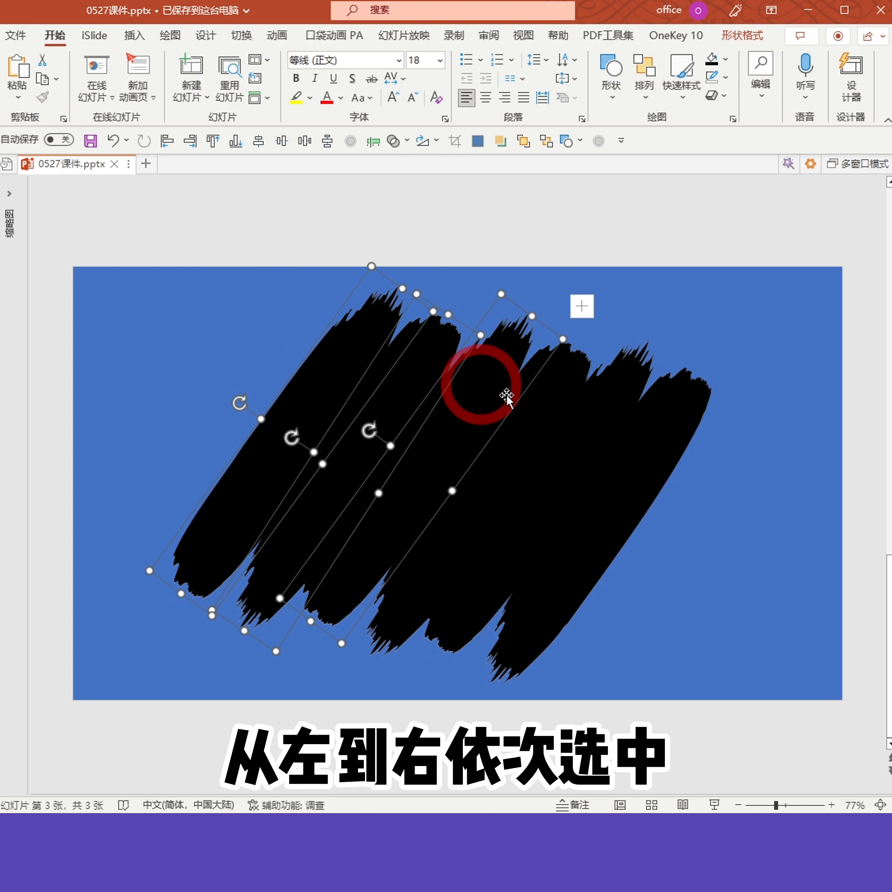Switch to the iSlide tab
The image size is (892, 892).
click(x=94, y=36)
